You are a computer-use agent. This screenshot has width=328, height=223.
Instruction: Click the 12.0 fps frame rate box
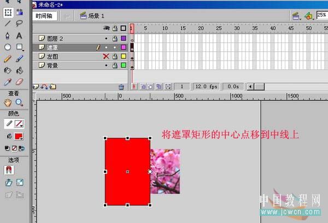coord(207,87)
